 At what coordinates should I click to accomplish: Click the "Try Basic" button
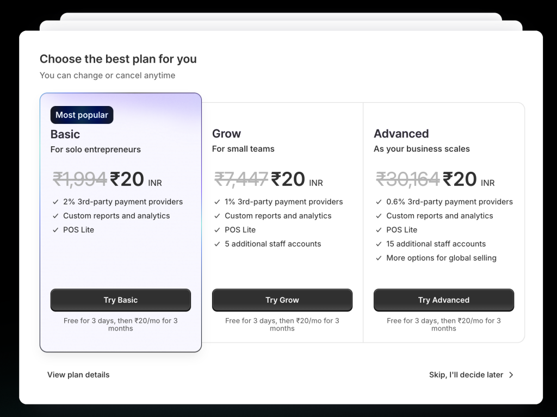tap(120, 300)
